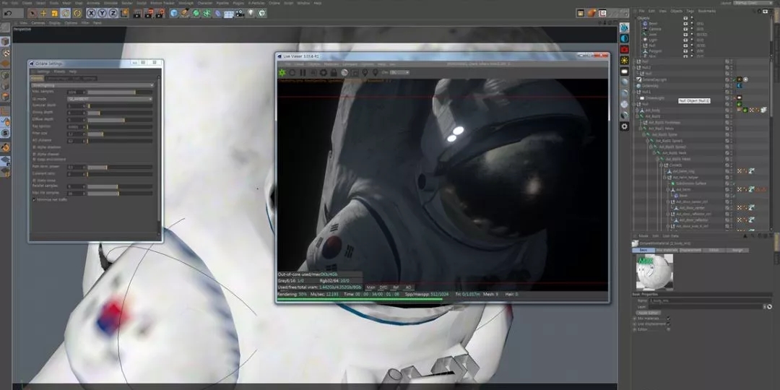
Task: Toggle the X axis lock
Action: (92, 14)
